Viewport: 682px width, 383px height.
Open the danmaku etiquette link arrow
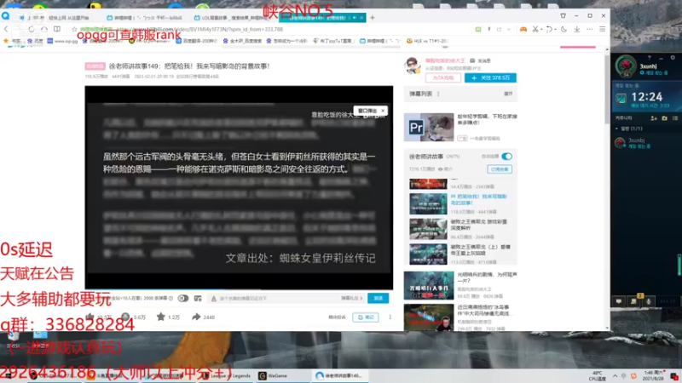(x=352, y=299)
